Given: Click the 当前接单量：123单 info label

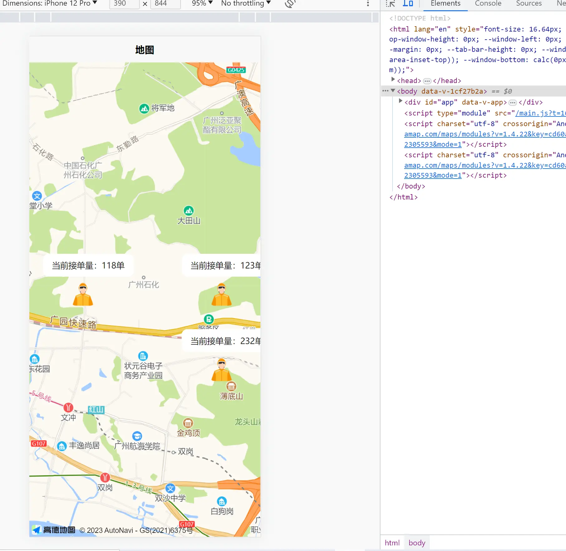Looking at the screenshot, I should [x=221, y=266].
